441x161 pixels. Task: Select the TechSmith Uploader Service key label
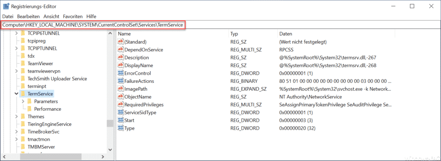click(x=57, y=79)
